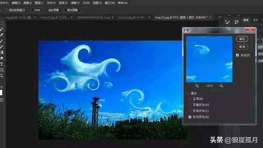Toggle Quick Mask mode icon

click(2, 100)
